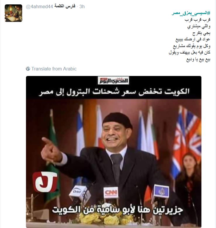The height and width of the screenshot is (228, 216).
Task: Click the tweet text line بيع بيع يا وديع
Action: (198, 59)
